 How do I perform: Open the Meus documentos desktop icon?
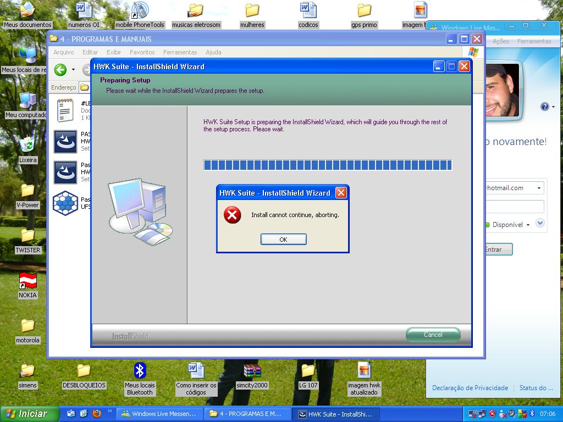click(x=27, y=15)
